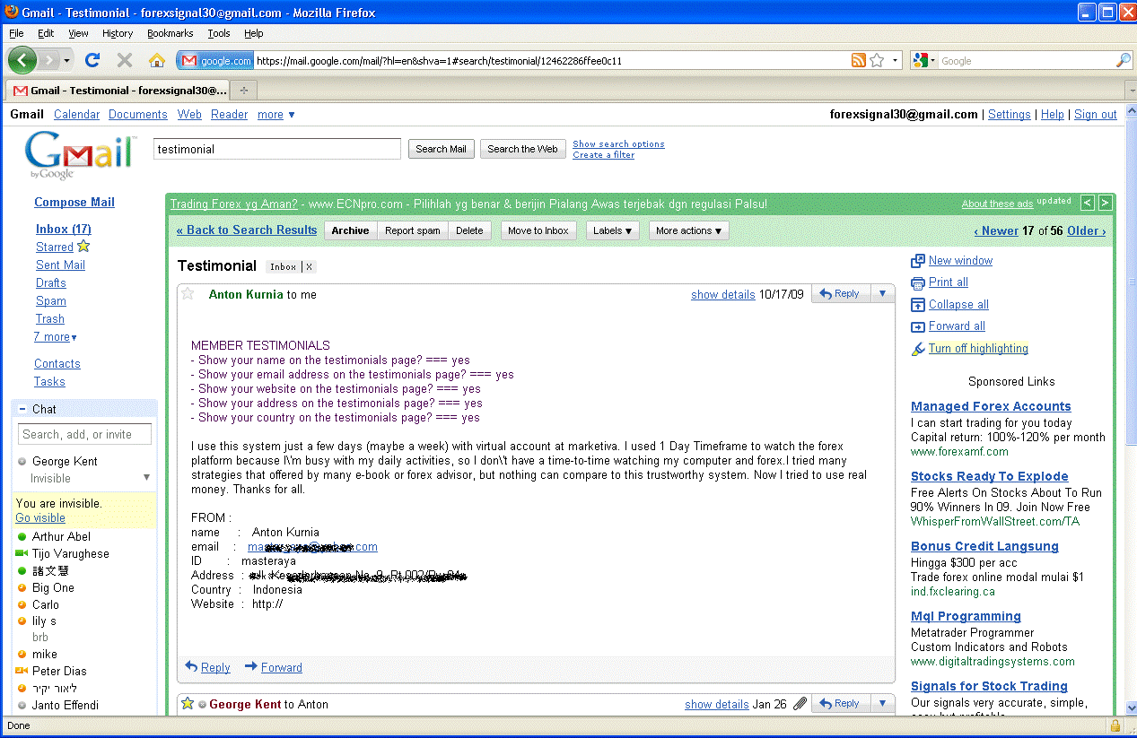The image size is (1137, 738).
Task: Bookmark this page with the star icon
Action: (877, 60)
